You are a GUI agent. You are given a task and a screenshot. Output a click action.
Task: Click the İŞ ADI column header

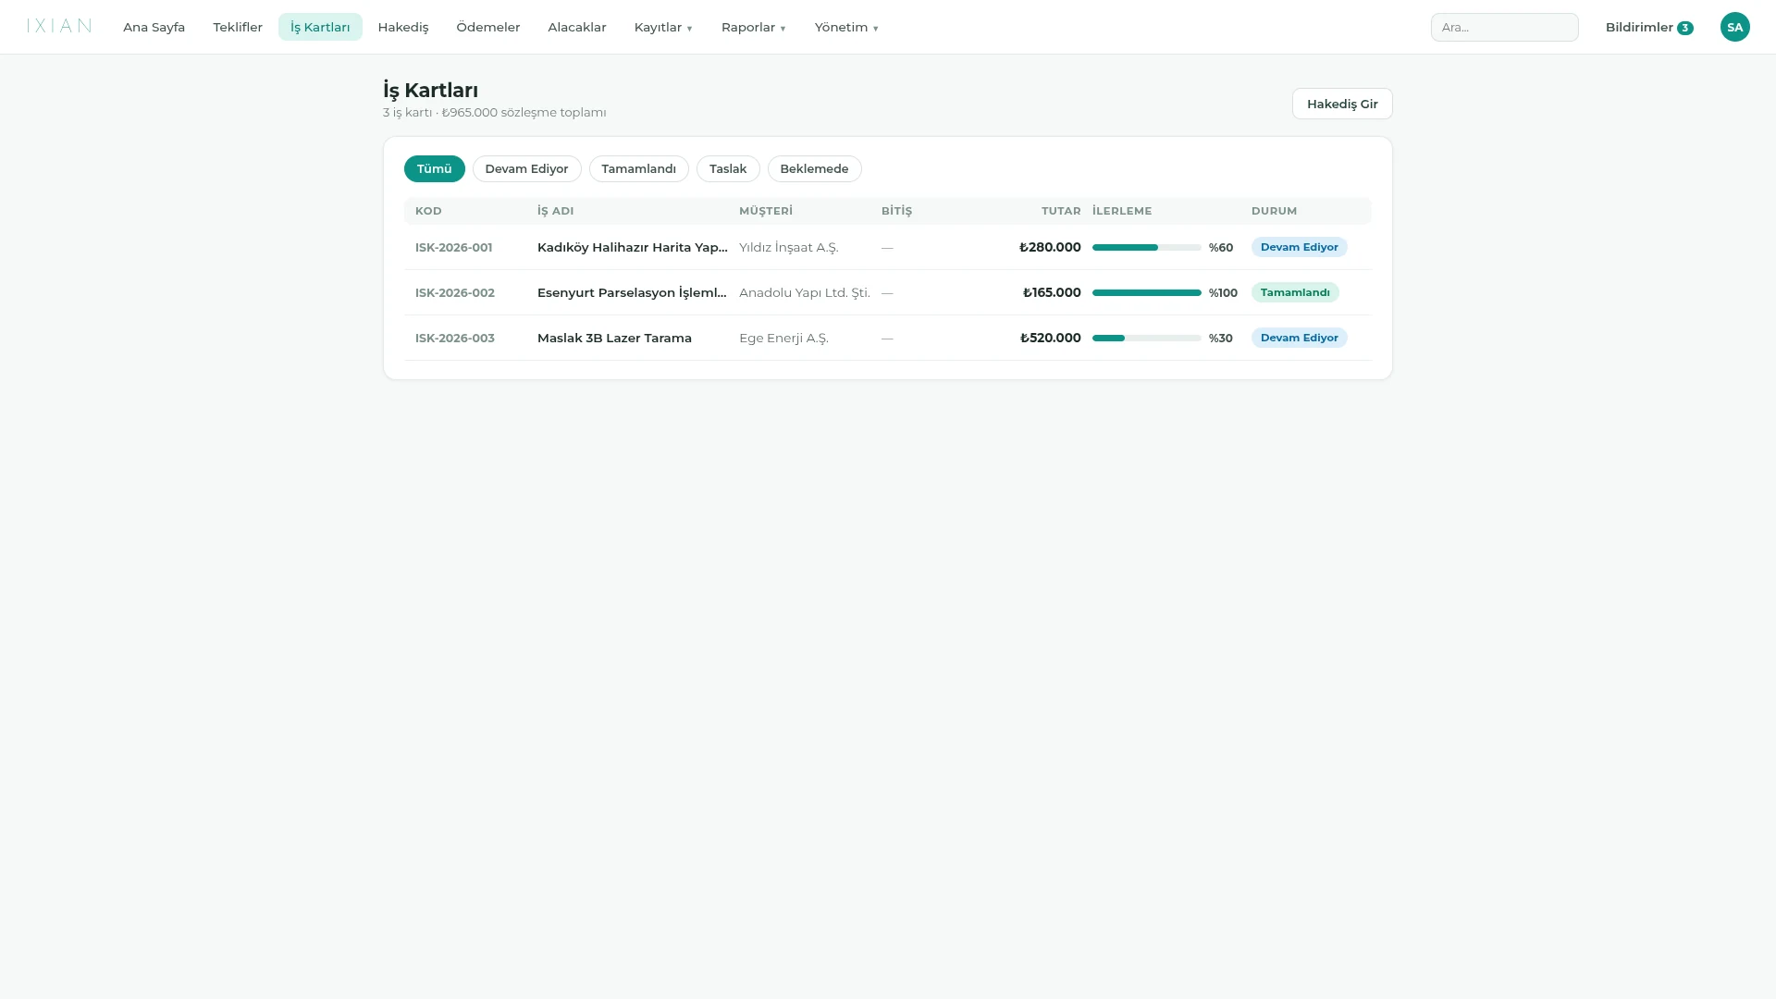click(x=555, y=211)
